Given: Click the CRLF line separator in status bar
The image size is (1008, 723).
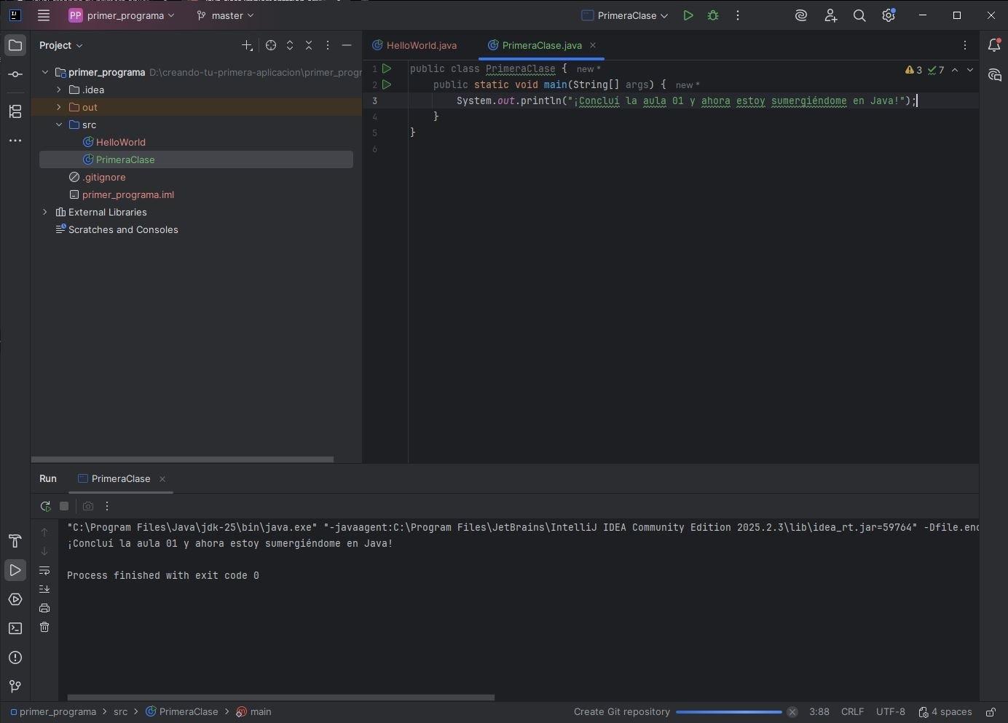Looking at the screenshot, I should coord(852,712).
